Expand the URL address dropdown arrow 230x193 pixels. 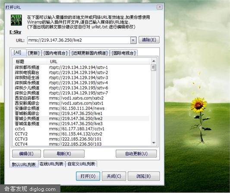click(x=133, y=40)
